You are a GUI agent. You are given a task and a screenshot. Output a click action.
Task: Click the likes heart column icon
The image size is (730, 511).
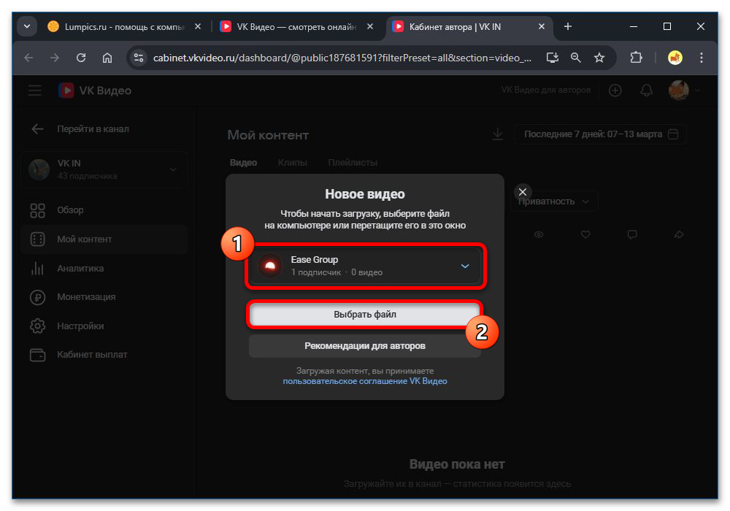click(585, 234)
